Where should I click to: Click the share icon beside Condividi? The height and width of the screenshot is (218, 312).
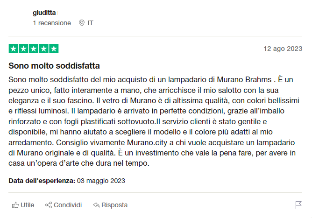coord(49,205)
